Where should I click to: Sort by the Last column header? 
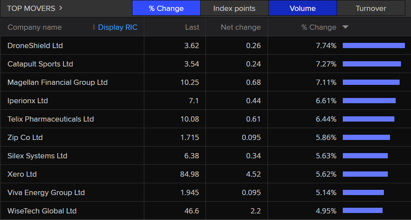click(192, 27)
